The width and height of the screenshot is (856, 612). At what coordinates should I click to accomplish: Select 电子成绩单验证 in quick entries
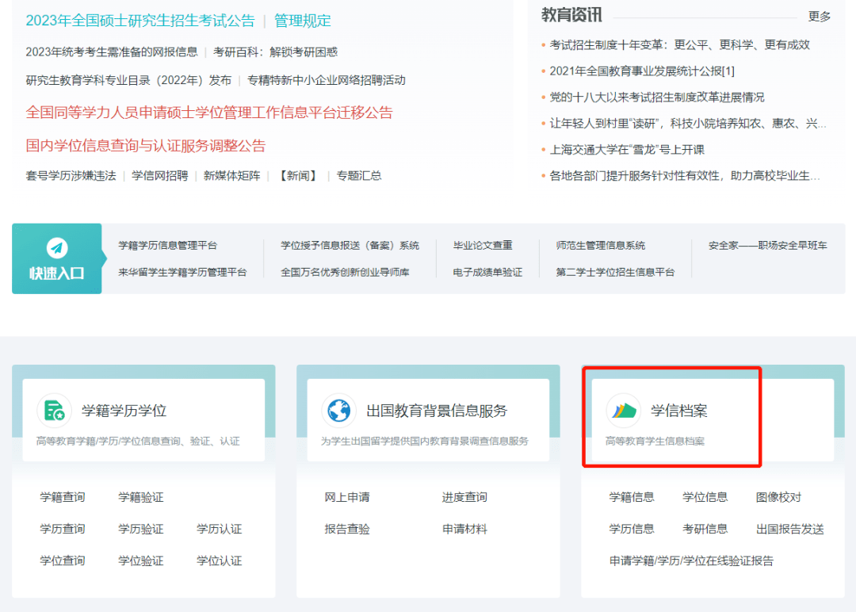pos(487,272)
